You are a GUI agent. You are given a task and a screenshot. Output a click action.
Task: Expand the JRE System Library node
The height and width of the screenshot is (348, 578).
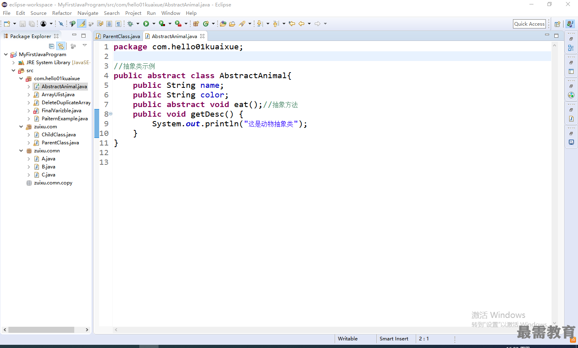[x=13, y=63]
